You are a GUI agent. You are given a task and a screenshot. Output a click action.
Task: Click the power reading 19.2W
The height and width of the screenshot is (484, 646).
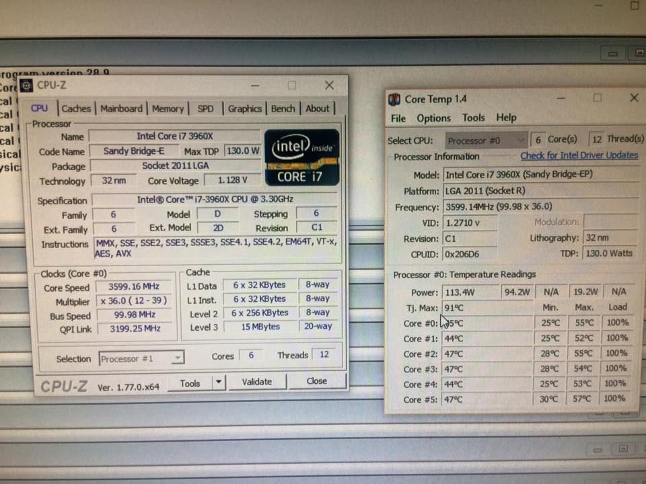[585, 291]
